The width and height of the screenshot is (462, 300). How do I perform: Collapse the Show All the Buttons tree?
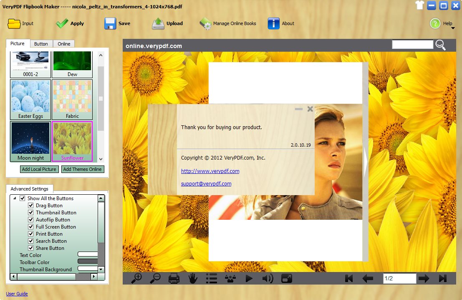click(x=15, y=198)
